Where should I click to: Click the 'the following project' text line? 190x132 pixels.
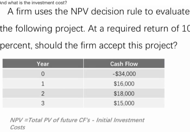95,28
